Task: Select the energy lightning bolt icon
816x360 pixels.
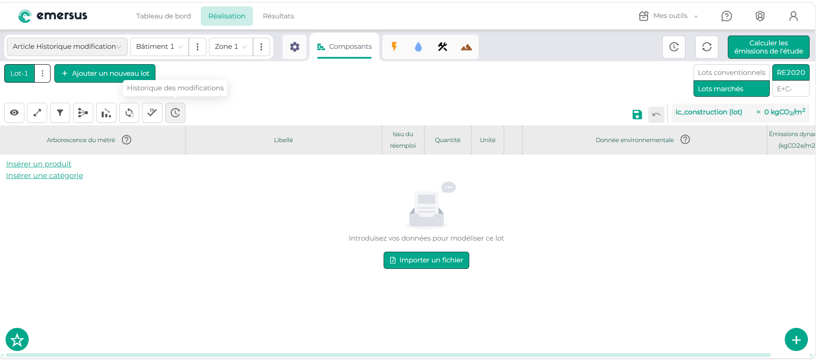Action: click(x=394, y=47)
